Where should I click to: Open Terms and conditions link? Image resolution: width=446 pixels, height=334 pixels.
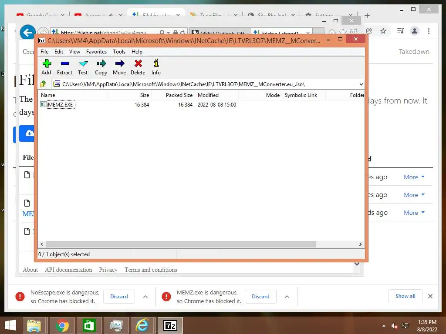151,270
